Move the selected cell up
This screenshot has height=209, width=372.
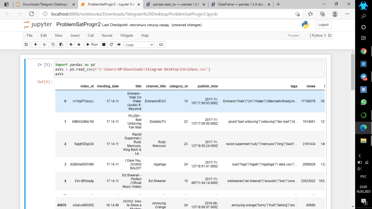pos(71,45)
